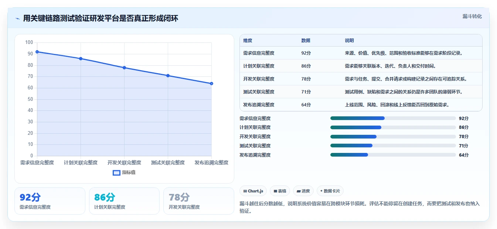Screen dimensions: 497x229
Task: Select the 开发关联完整度 table row cell
Action: [x=259, y=79]
